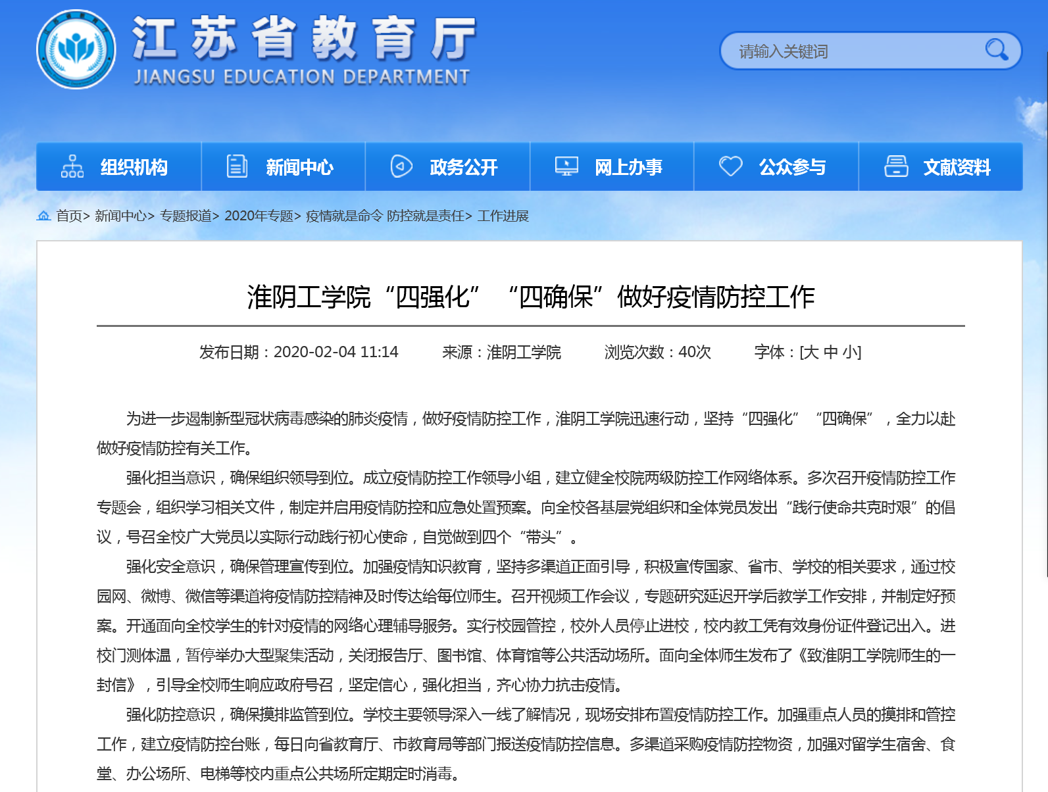
Task: Focus the 请输入关键词 search field
Action: [855, 51]
